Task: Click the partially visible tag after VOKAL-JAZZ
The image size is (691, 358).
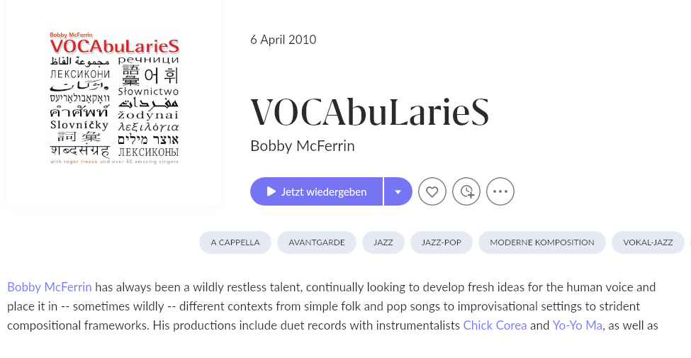Action: pyautogui.click(x=690, y=242)
